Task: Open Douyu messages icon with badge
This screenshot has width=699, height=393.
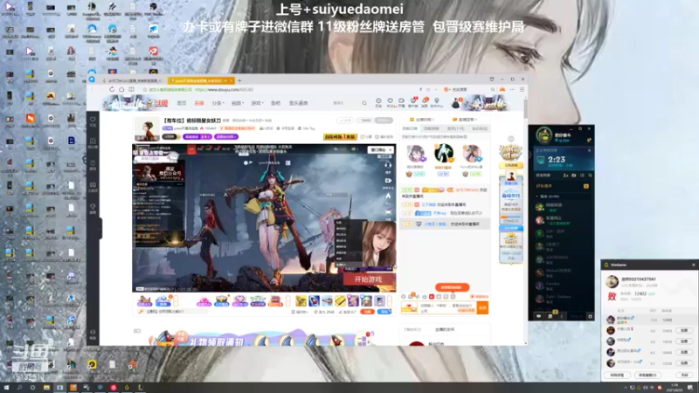Action: (x=425, y=102)
